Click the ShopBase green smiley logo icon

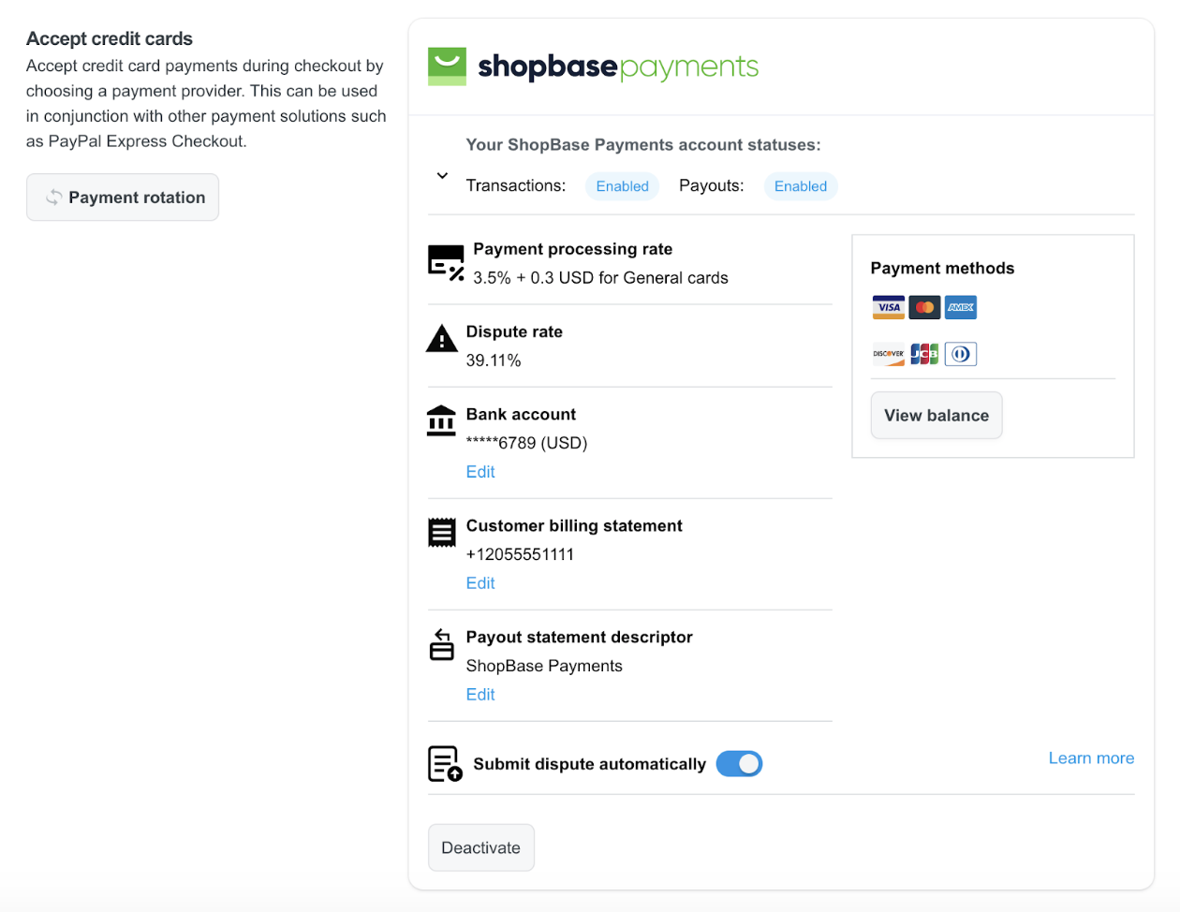pos(447,66)
